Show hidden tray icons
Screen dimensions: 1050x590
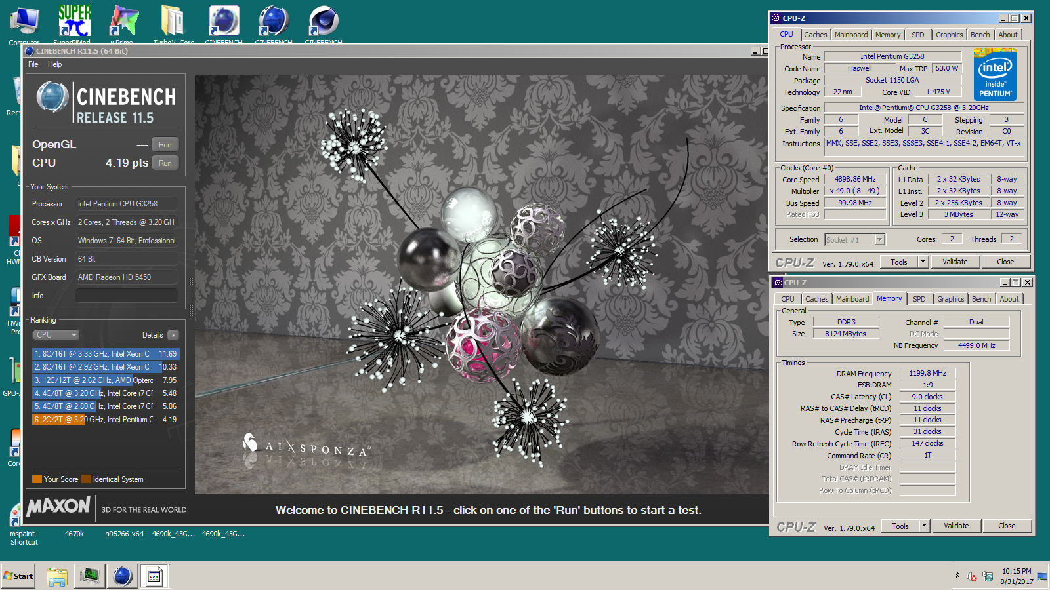957,576
